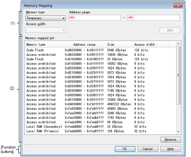Open Help for Memory Mapping
The image size is (191, 157).
(x=170, y=149)
